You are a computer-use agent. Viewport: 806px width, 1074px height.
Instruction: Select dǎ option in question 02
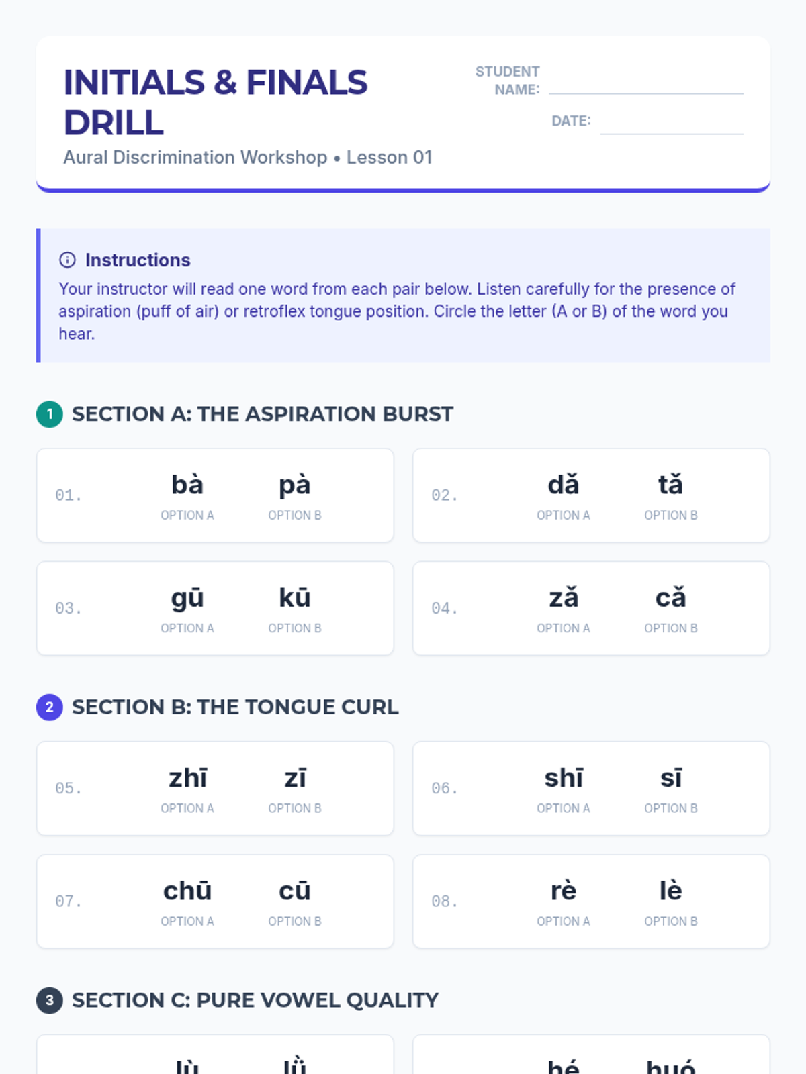[x=564, y=495]
